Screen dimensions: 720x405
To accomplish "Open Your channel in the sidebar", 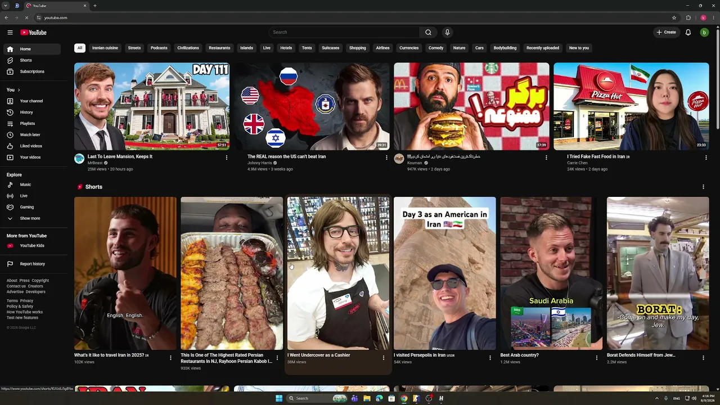I will [31, 101].
